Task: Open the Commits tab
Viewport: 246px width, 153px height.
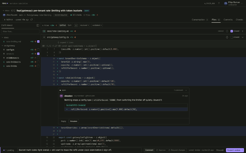Action: click(x=228, y=20)
